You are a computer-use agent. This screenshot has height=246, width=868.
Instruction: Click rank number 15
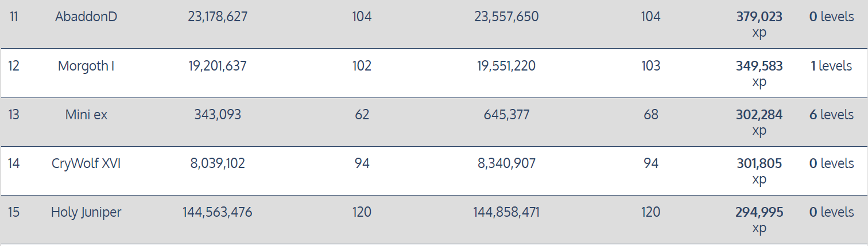point(14,212)
